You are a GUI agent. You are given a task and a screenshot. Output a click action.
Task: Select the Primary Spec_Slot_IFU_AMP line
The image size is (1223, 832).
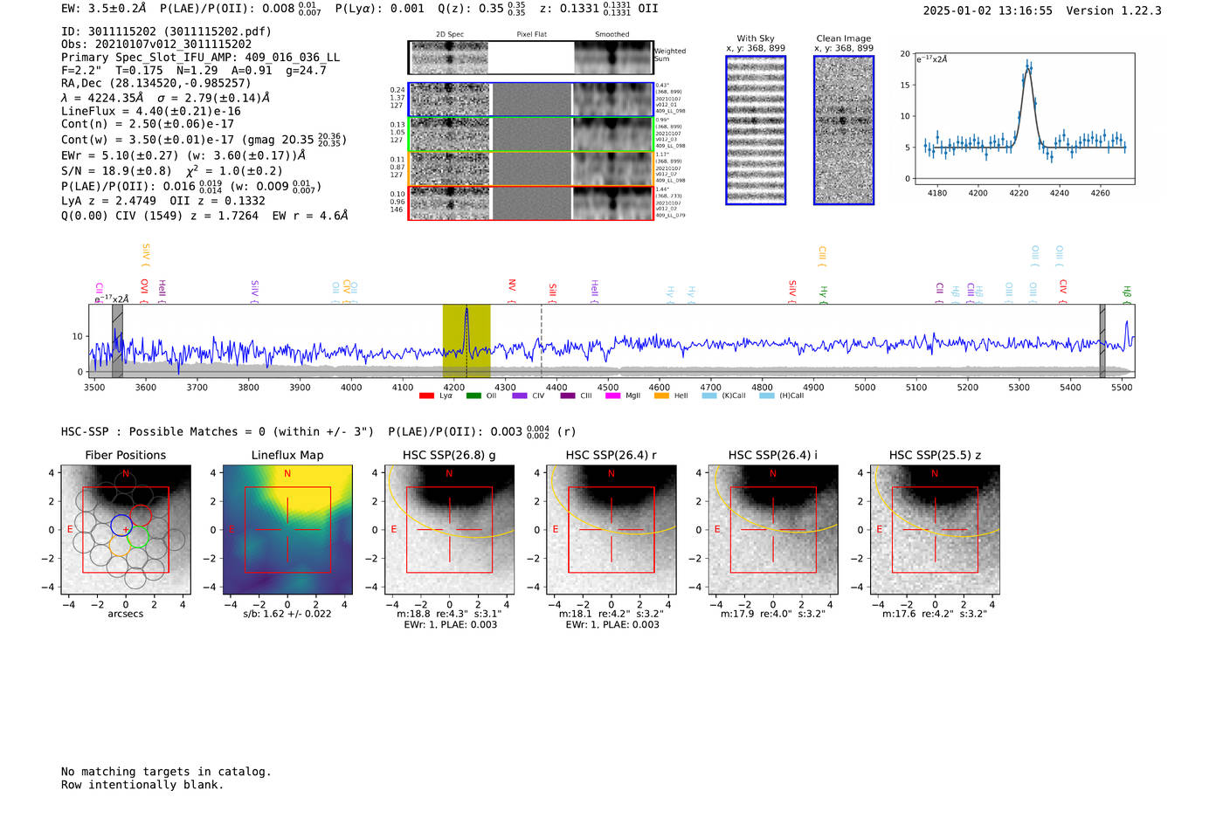click(x=201, y=58)
